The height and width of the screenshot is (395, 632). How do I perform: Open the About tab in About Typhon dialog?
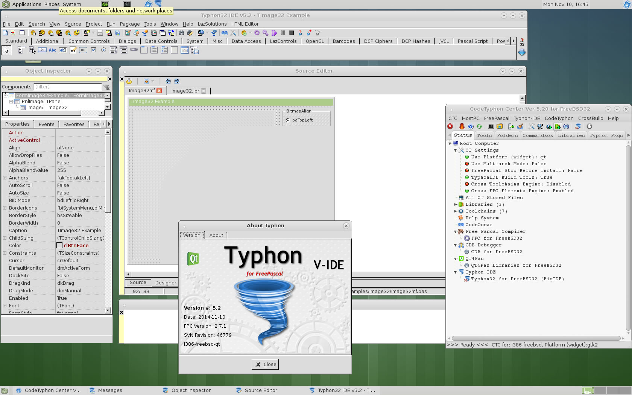coord(216,235)
